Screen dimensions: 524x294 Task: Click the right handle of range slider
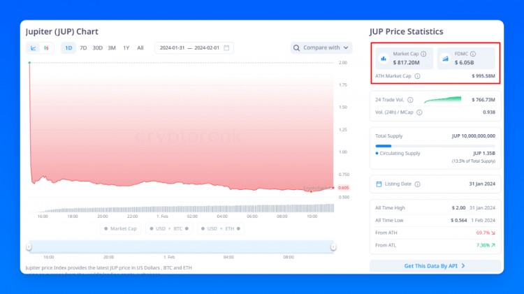[x=333, y=247]
